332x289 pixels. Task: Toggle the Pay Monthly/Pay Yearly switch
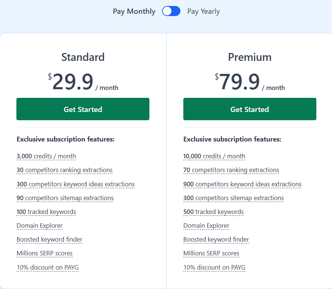tap(171, 11)
